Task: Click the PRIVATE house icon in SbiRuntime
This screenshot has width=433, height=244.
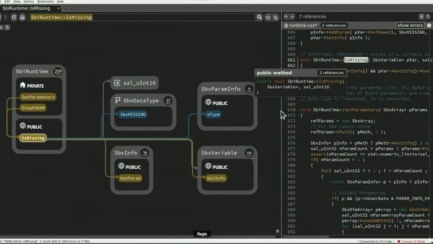Action: click(22, 85)
